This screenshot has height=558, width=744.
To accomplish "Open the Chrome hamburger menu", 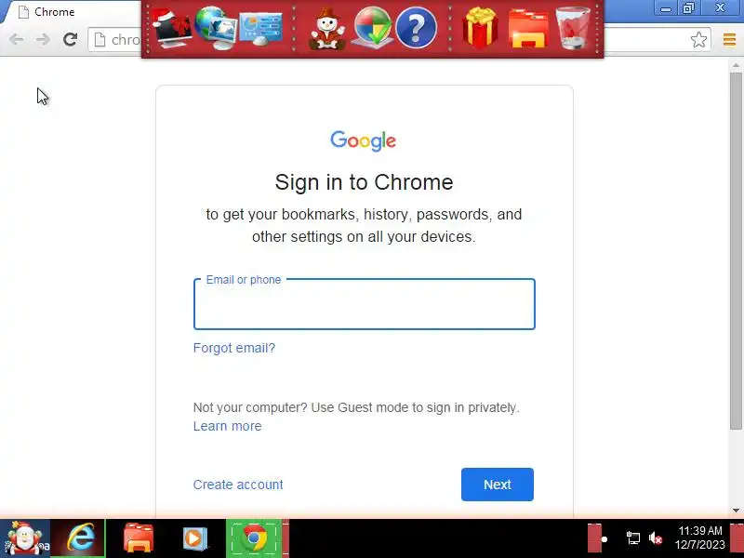I will click(729, 39).
